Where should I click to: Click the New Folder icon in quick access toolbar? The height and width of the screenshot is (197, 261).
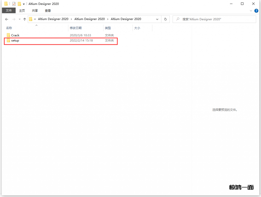click(x=19, y=4)
